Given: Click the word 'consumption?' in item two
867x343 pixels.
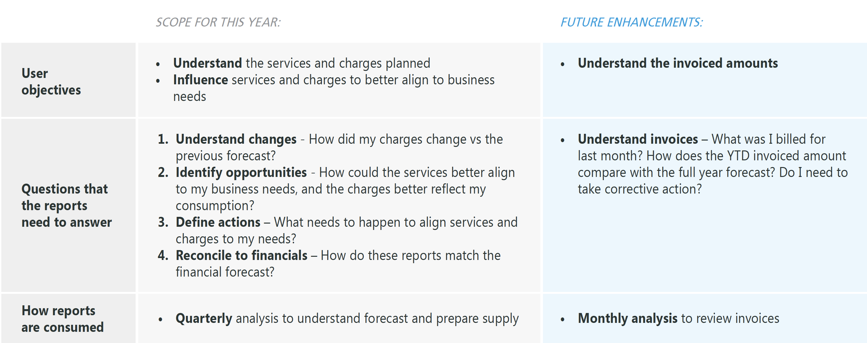Looking at the screenshot, I should point(215,206).
